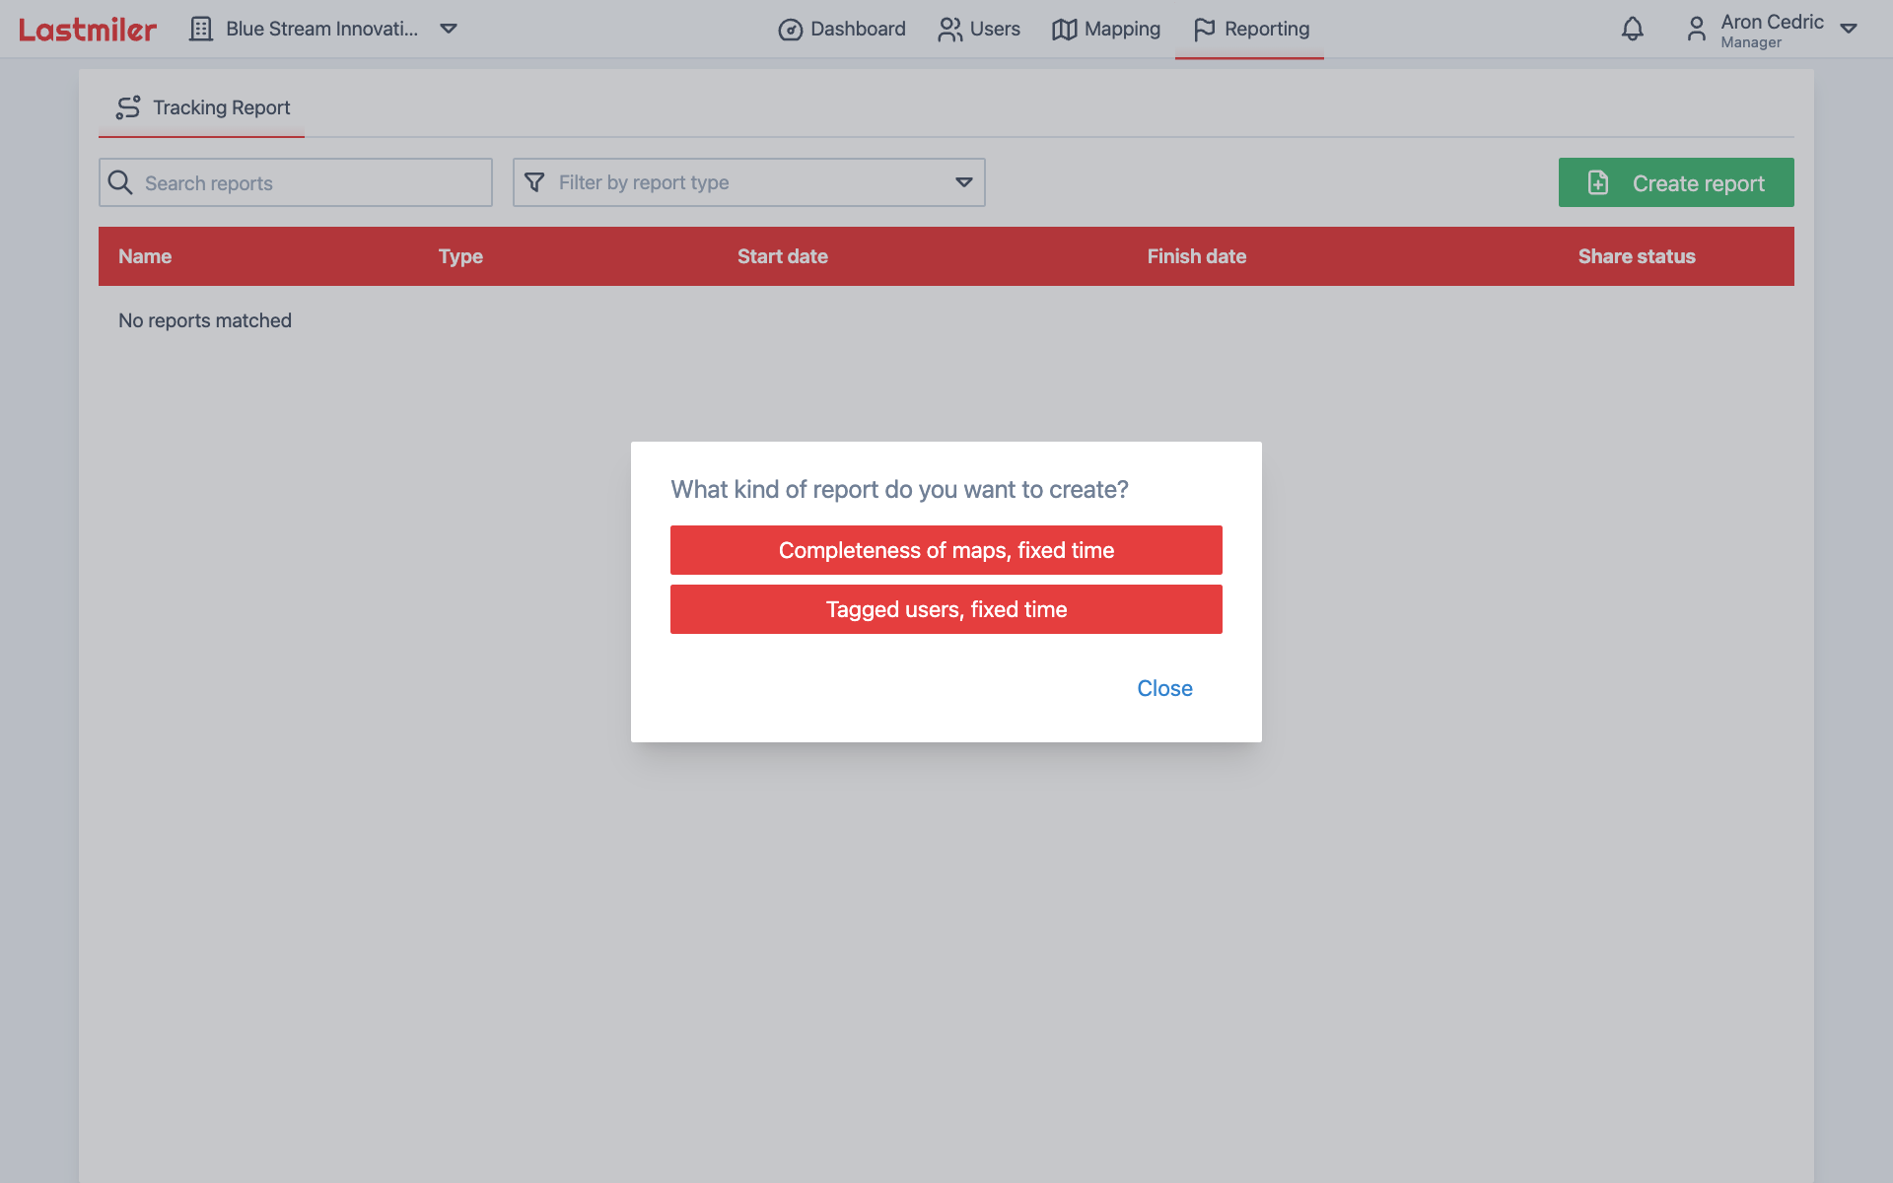This screenshot has height=1183, width=1893.
Task: Click the Tracking Report route icon
Action: pyautogui.click(x=128, y=107)
